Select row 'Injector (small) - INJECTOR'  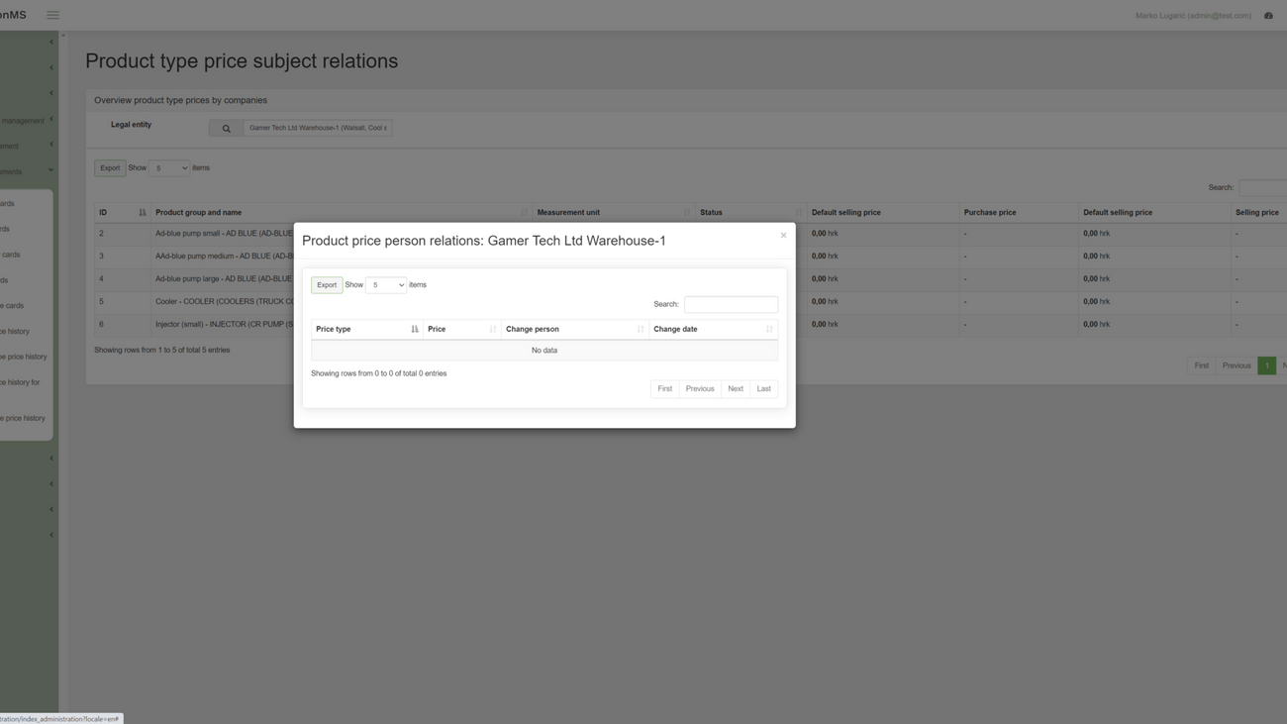pos(690,325)
